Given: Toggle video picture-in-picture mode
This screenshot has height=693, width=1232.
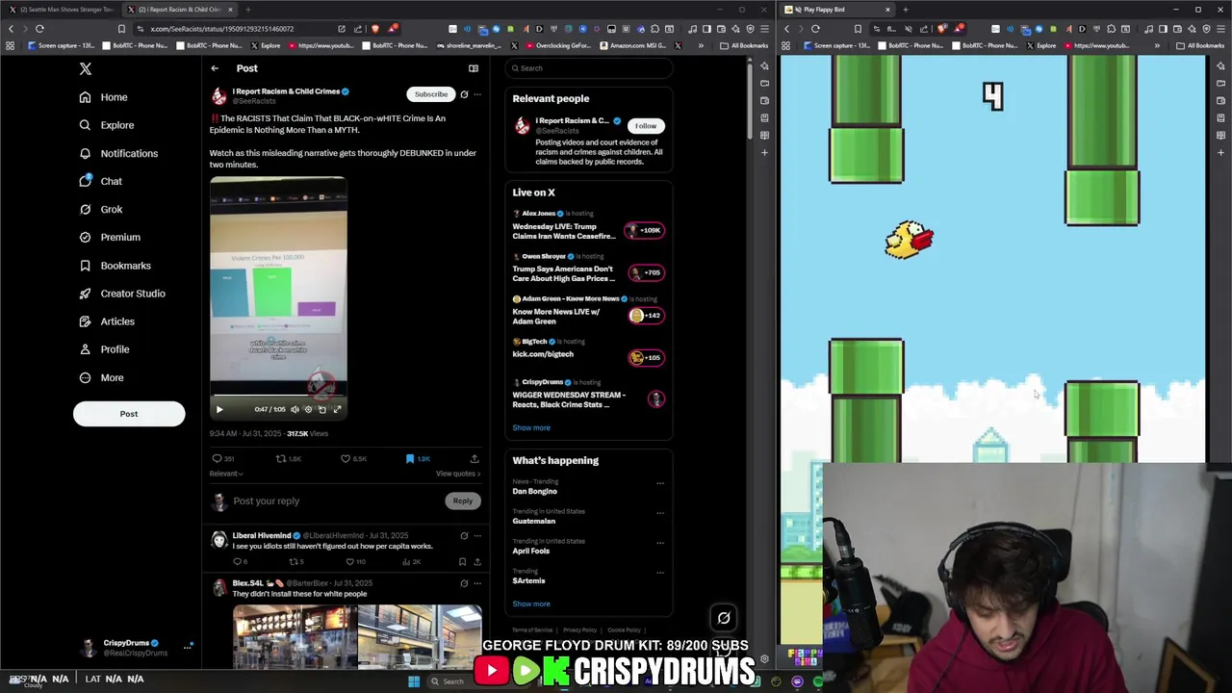Looking at the screenshot, I should tap(322, 409).
